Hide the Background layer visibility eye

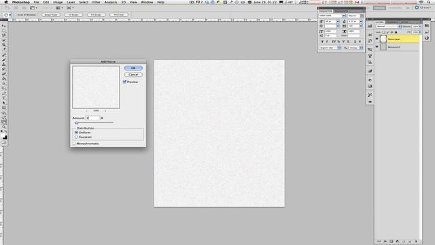(x=377, y=47)
